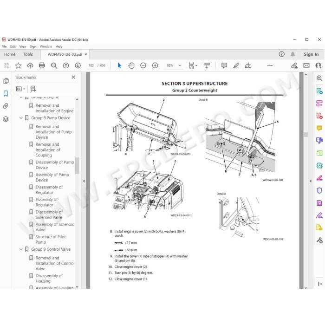Viewport: 325px width, 325px height.
Task: Open the Help menu
Action: coord(59,46)
